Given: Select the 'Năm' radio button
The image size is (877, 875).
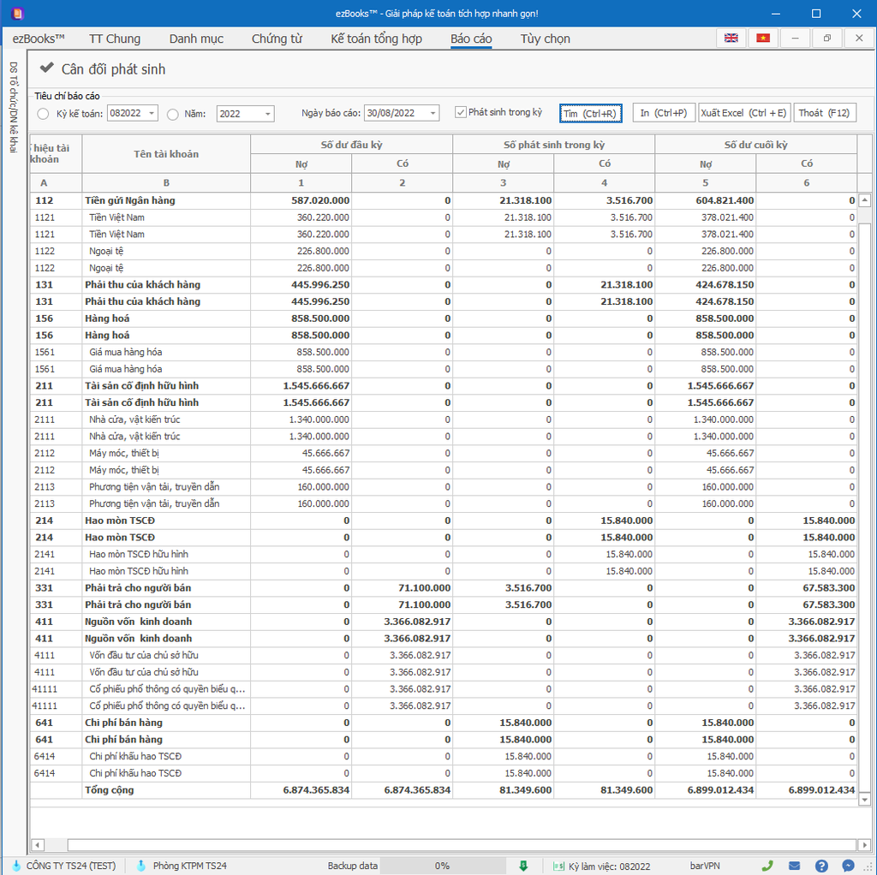Looking at the screenshot, I should coord(173,114).
